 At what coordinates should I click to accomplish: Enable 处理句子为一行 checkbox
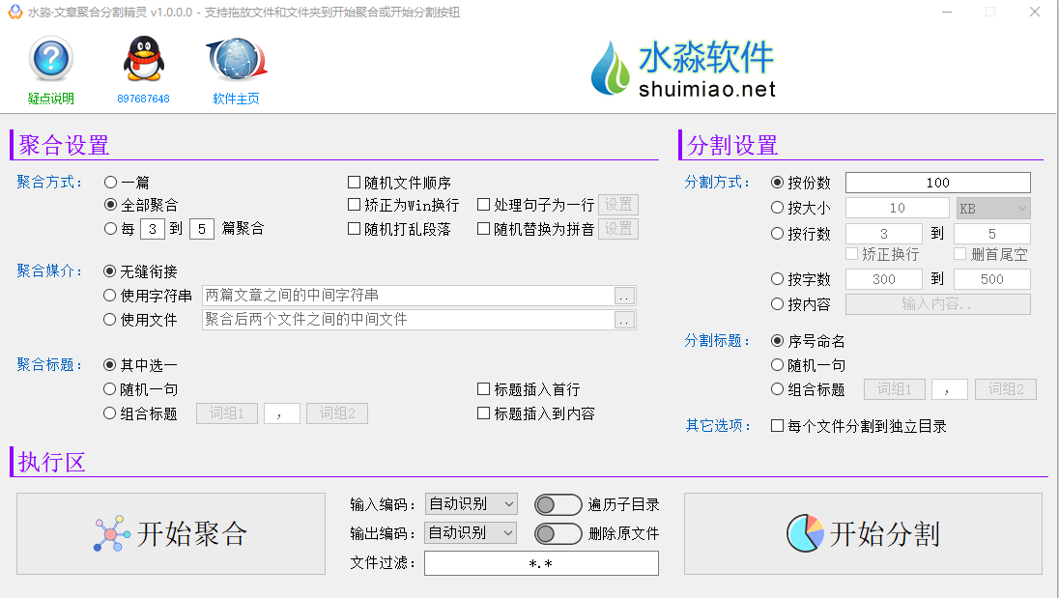[535, 205]
